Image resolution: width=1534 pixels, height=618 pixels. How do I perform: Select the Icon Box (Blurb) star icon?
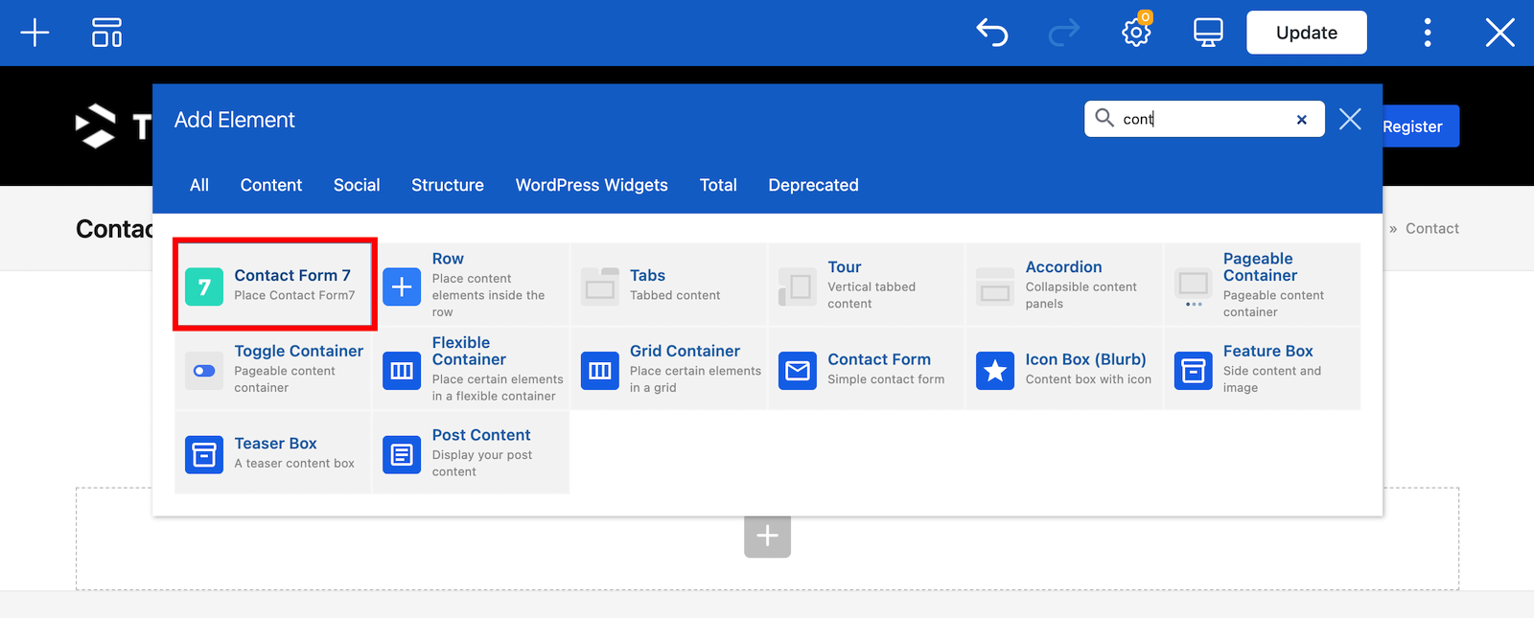pos(995,371)
